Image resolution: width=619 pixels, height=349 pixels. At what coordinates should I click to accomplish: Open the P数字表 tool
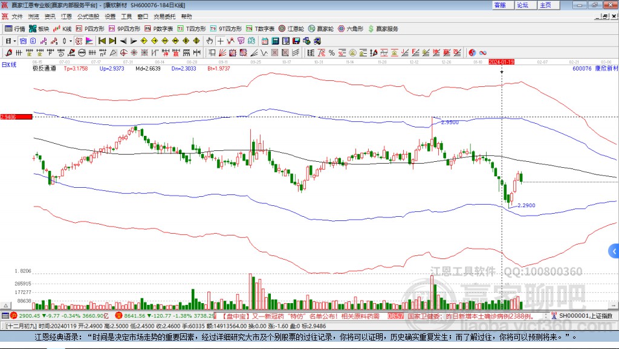coord(159,29)
